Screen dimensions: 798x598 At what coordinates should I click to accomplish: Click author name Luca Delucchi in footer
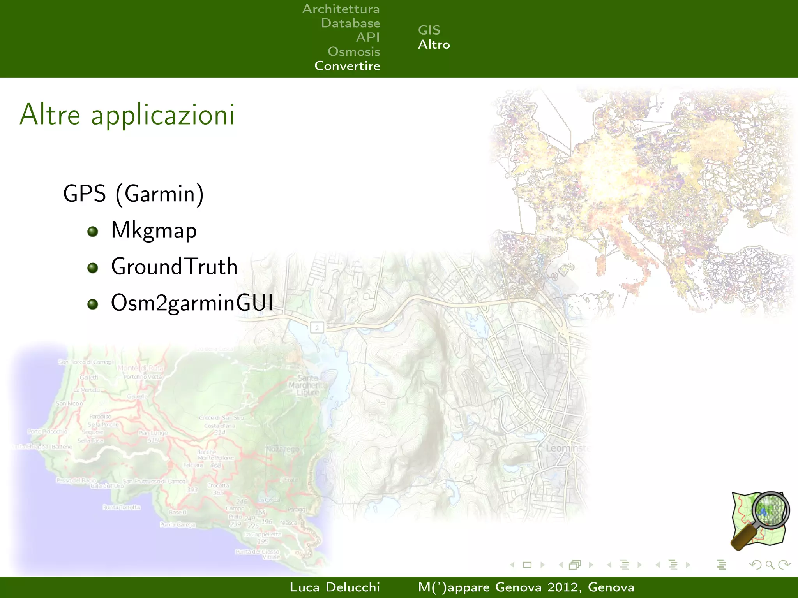335,587
